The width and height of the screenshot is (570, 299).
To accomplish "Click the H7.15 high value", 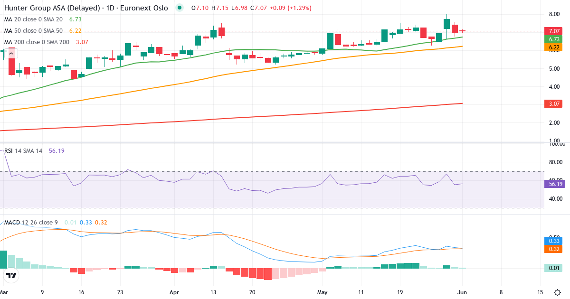I will click(x=220, y=8).
